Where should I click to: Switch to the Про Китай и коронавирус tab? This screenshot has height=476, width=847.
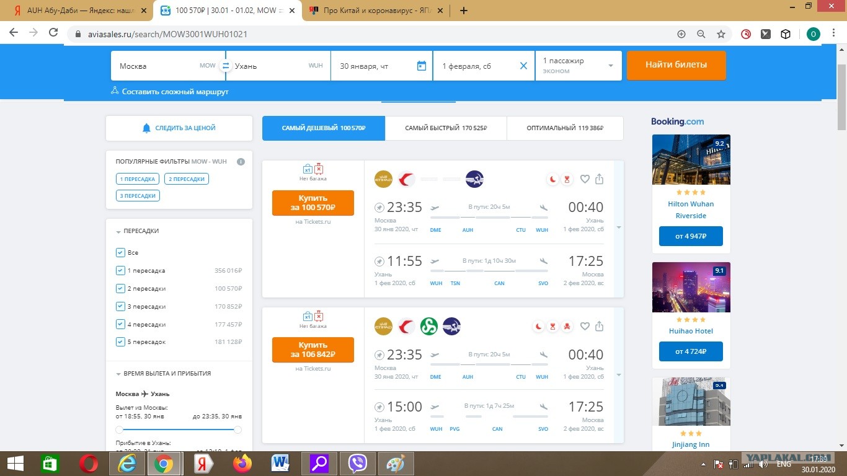[377, 11]
